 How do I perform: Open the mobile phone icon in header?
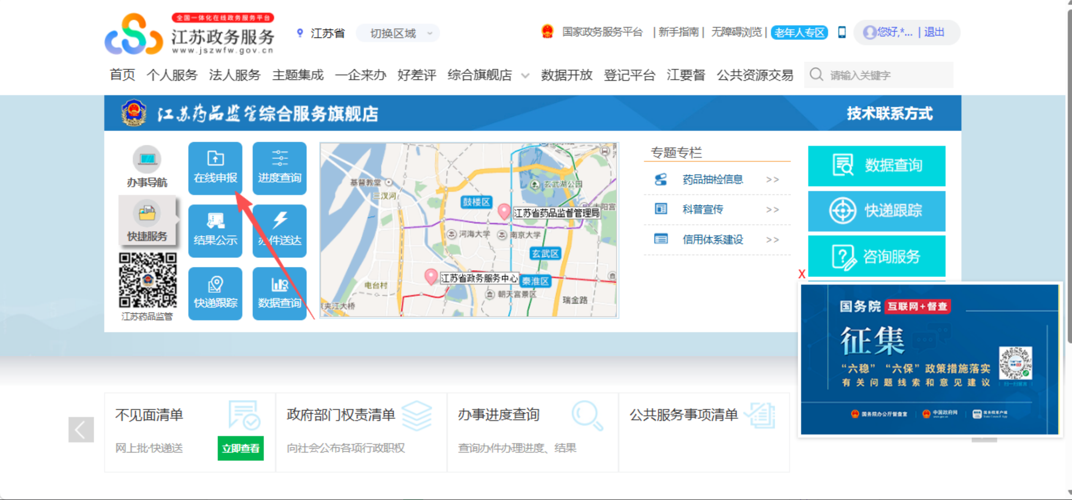point(842,32)
